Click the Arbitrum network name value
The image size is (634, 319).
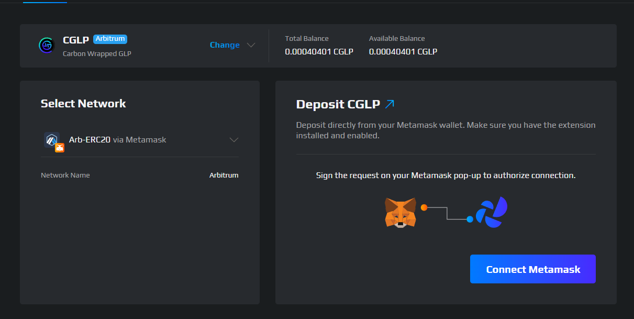pos(224,175)
